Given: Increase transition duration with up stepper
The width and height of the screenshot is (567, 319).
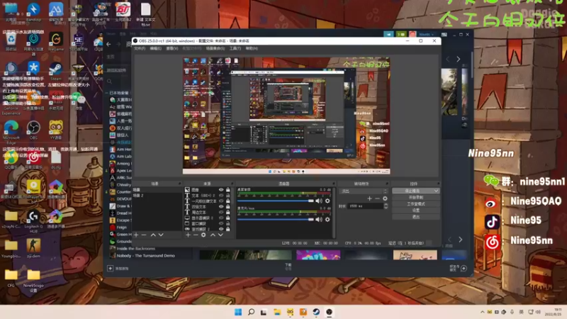Looking at the screenshot, I should click(x=386, y=204).
